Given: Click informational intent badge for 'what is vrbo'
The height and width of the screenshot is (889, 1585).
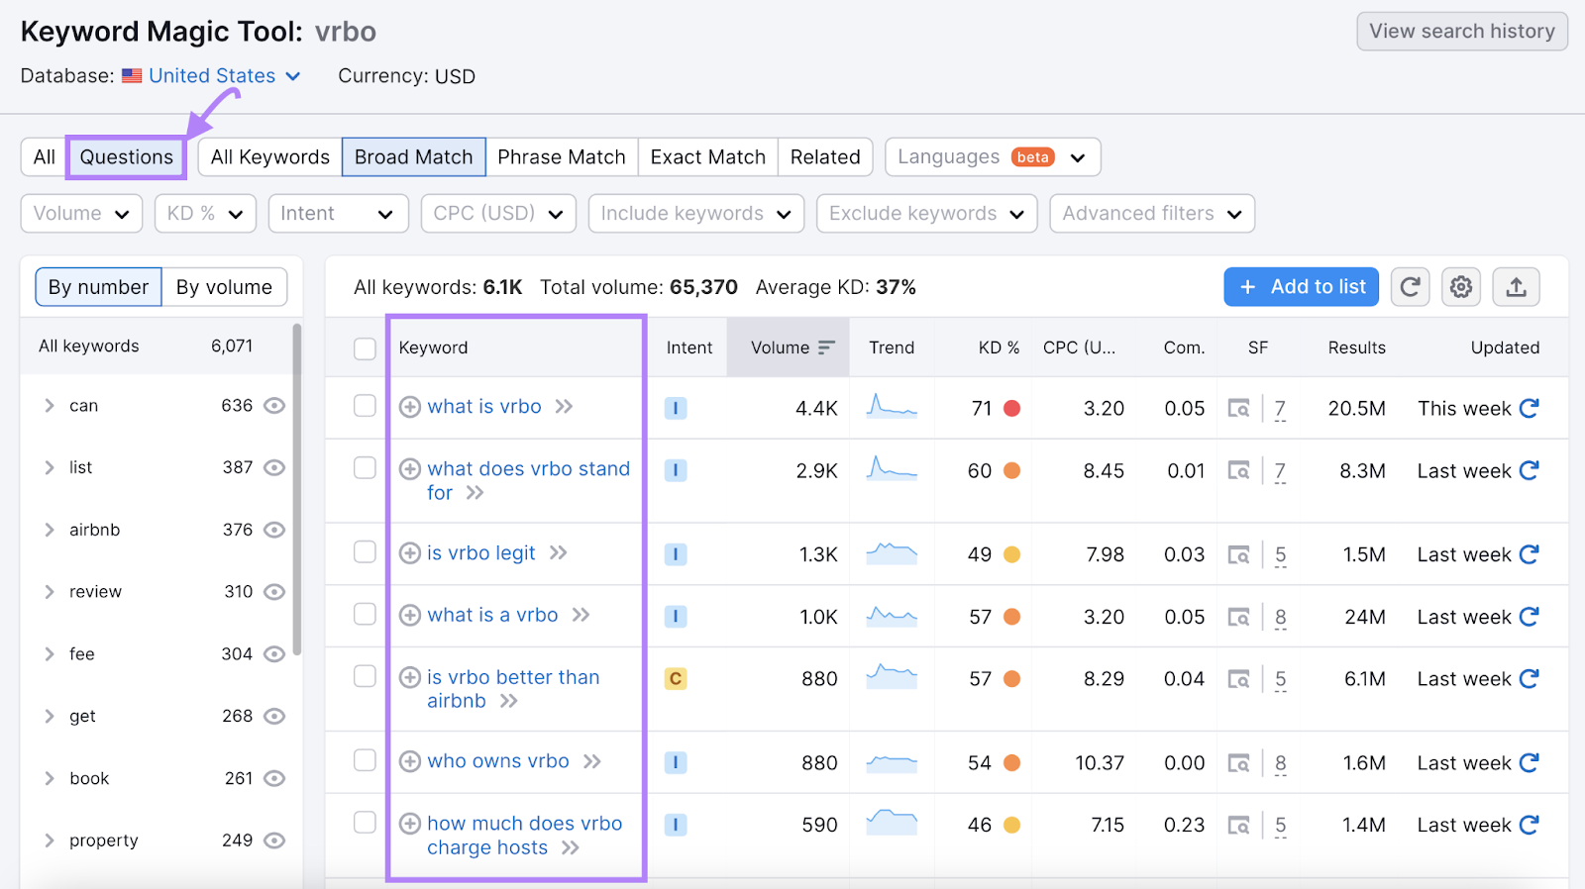Looking at the screenshot, I should click(x=676, y=408).
